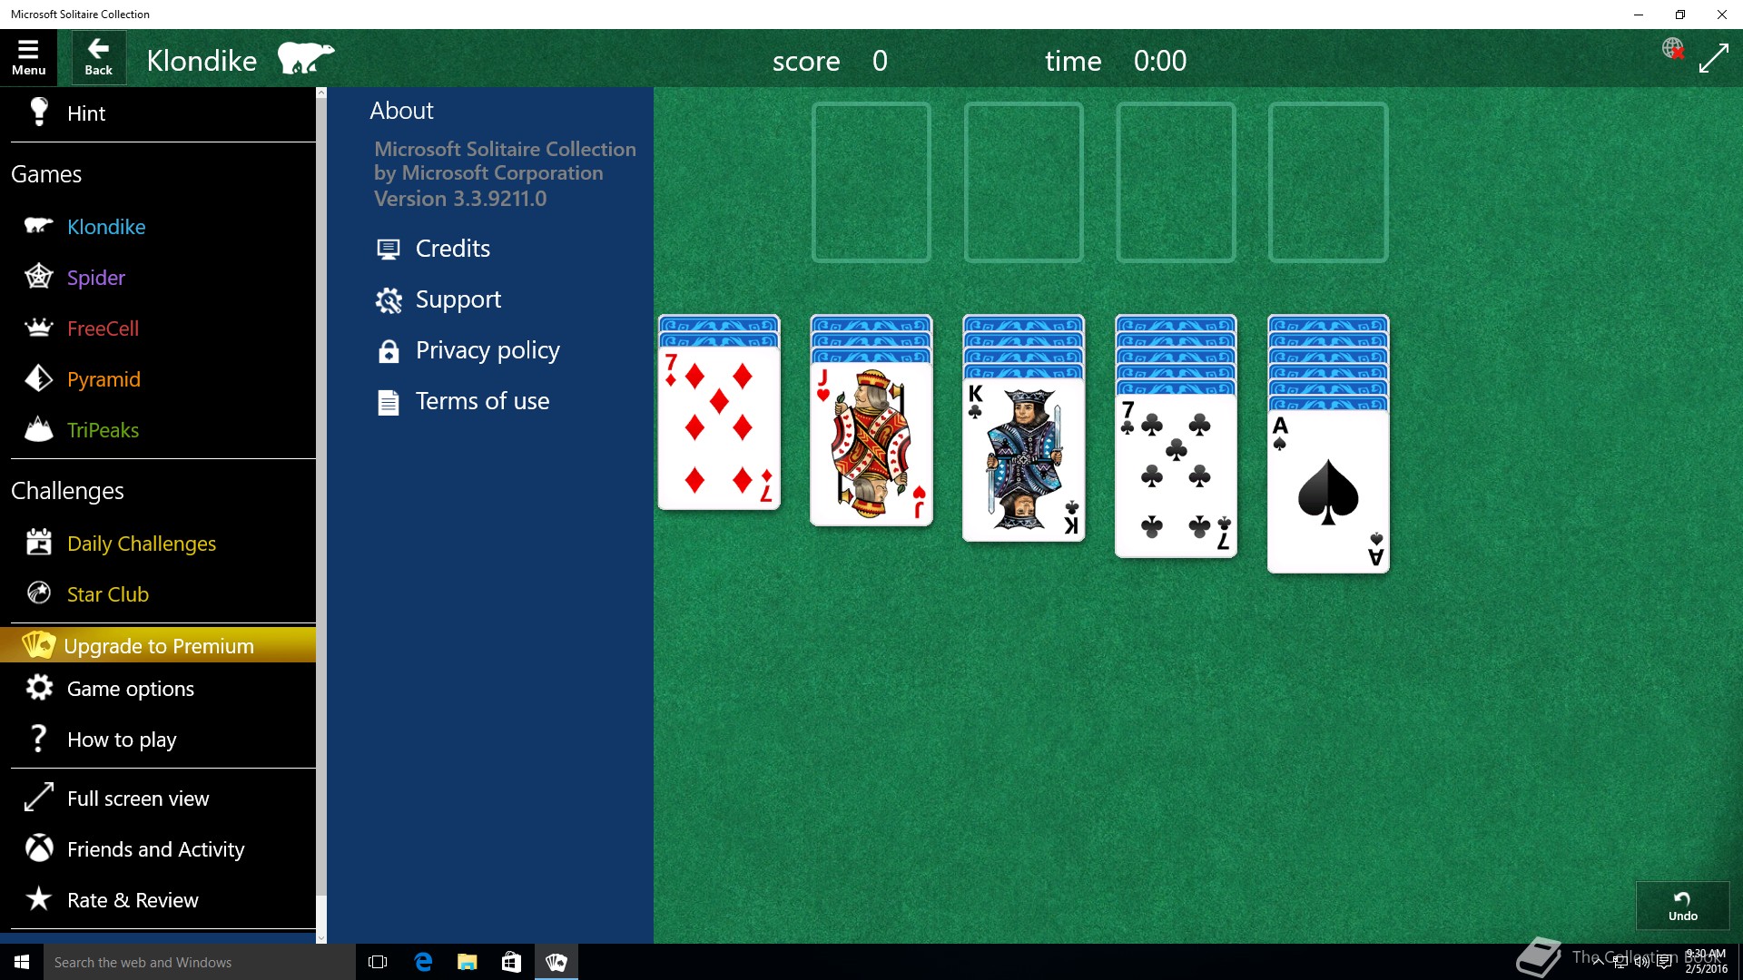Open the FreeCell game entry

[x=158, y=328]
